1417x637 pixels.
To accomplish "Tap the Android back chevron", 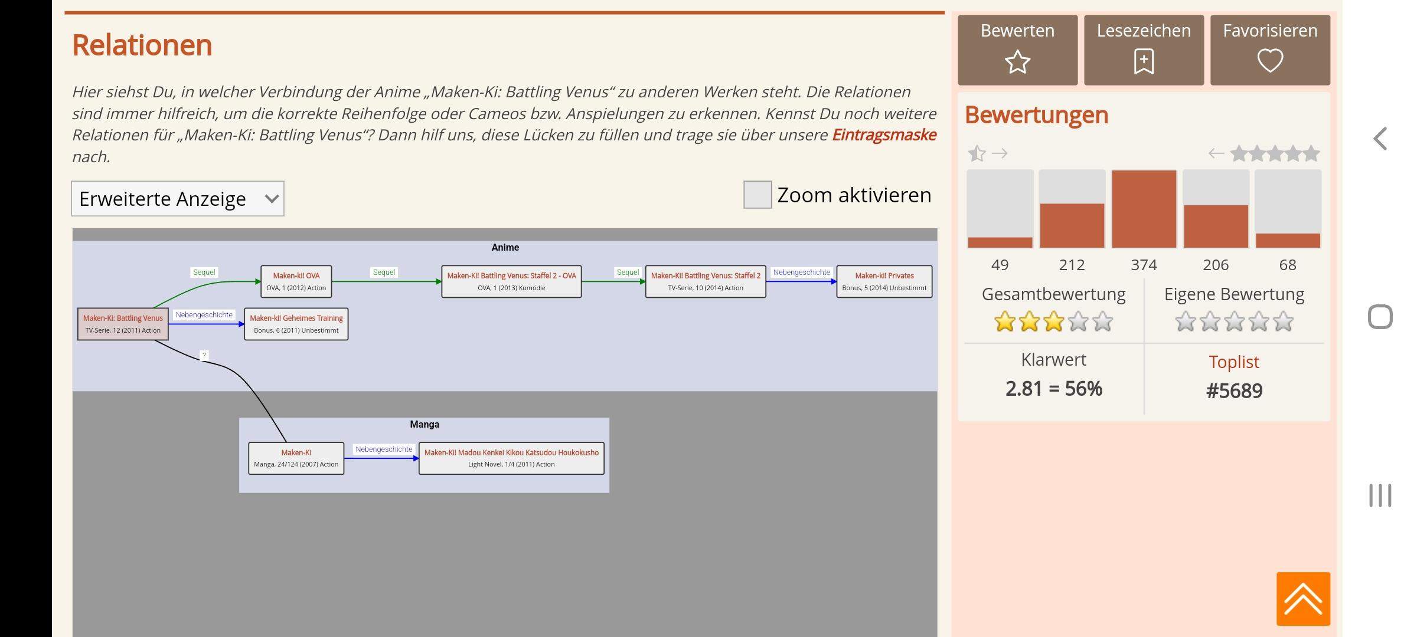I will pos(1380,139).
